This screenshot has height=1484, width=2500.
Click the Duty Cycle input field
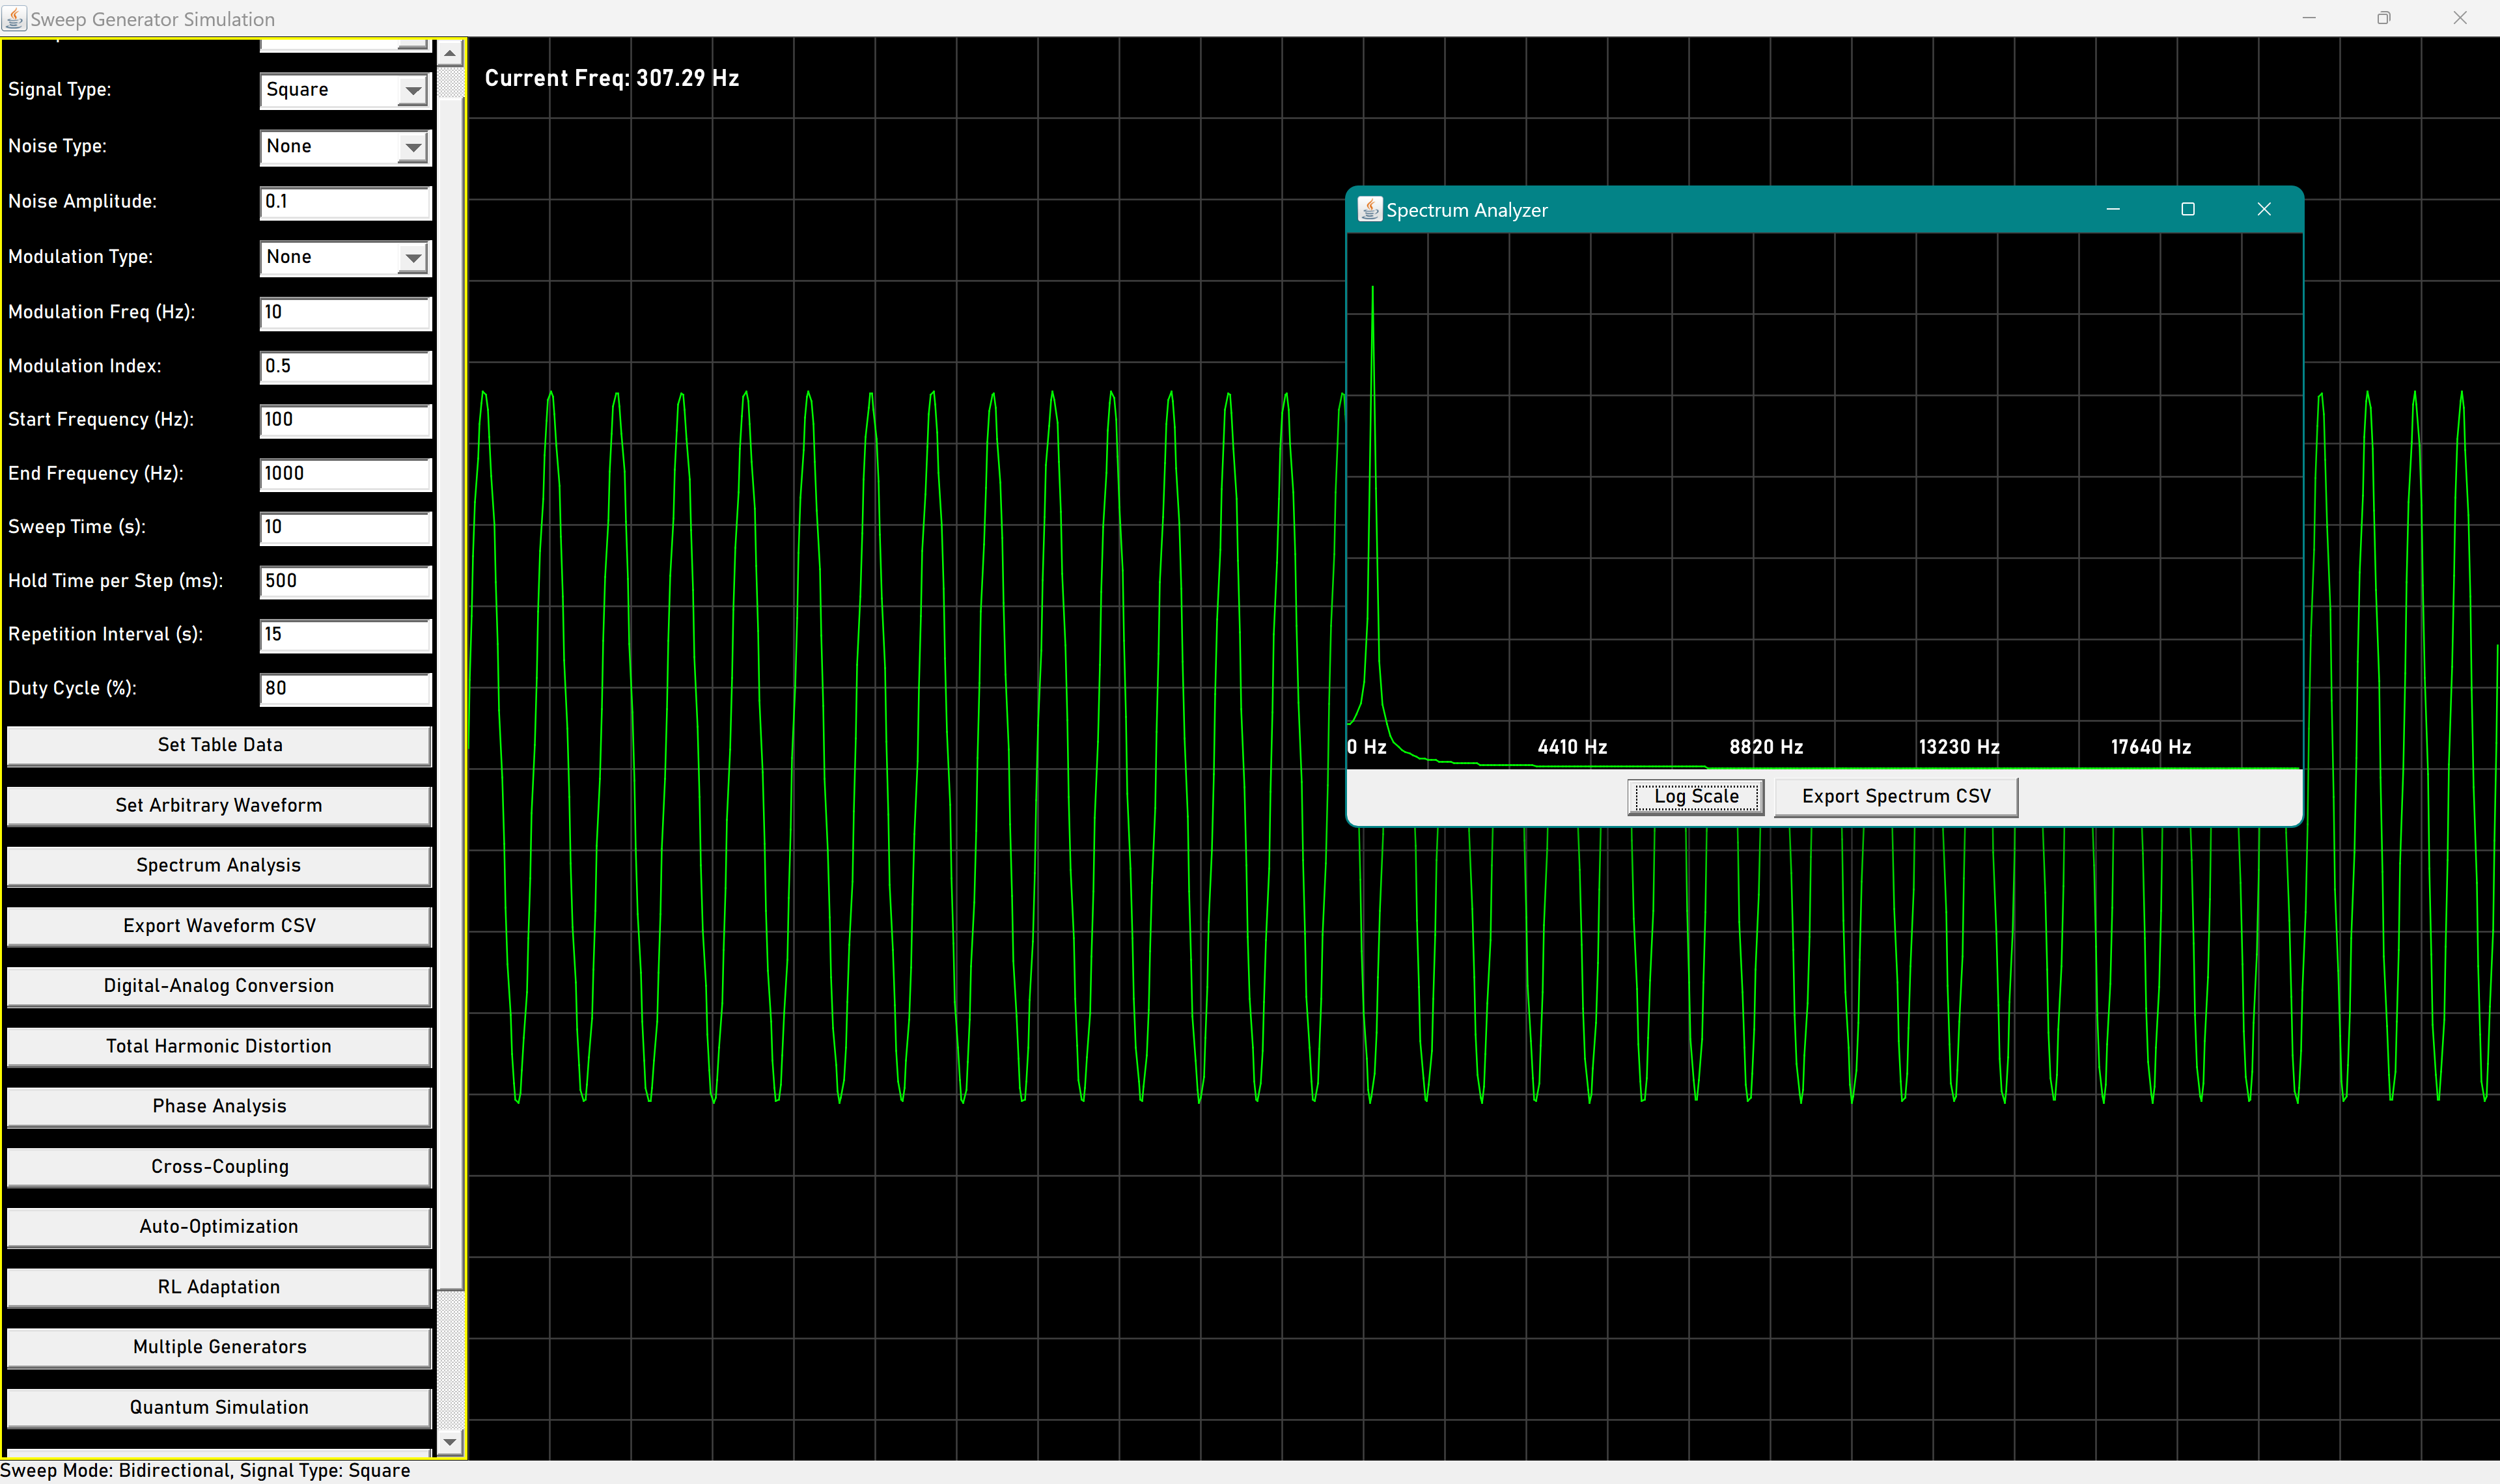click(345, 688)
